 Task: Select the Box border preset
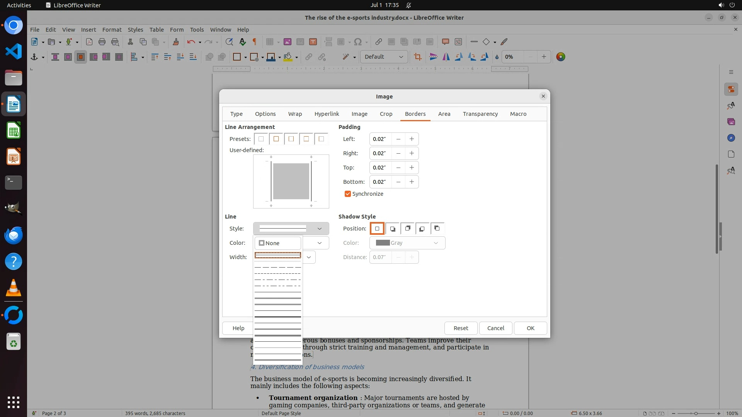[276, 139]
